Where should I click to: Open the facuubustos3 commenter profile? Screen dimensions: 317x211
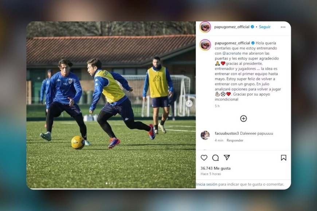(227, 134)
